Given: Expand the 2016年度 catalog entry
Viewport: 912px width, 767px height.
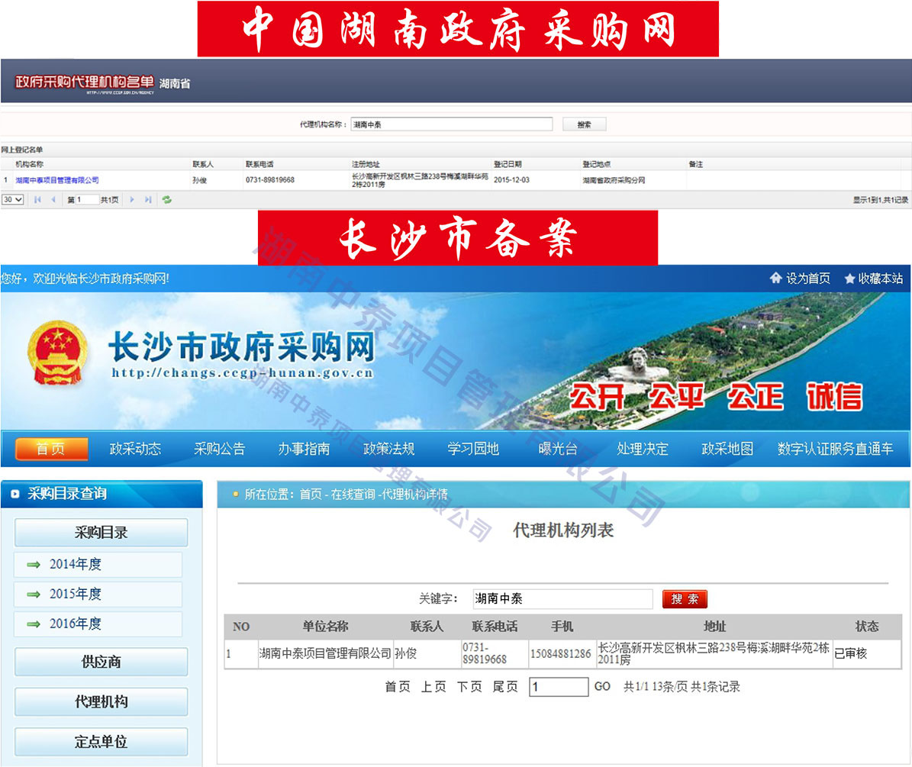Looking at the screenshot, I should click(98, 624).
